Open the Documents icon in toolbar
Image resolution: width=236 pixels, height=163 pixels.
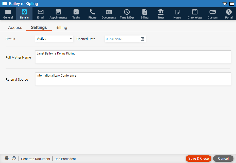click(109, 12)
